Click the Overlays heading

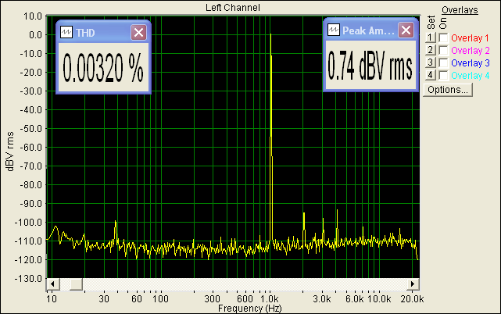(x=460, y=10)
